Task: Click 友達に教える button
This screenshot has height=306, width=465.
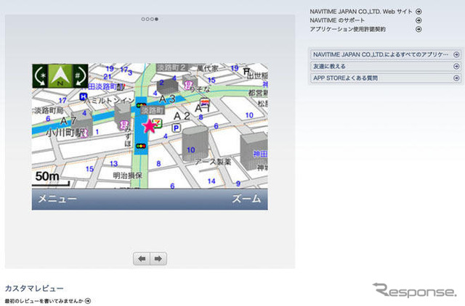Action: coord(386,66)
